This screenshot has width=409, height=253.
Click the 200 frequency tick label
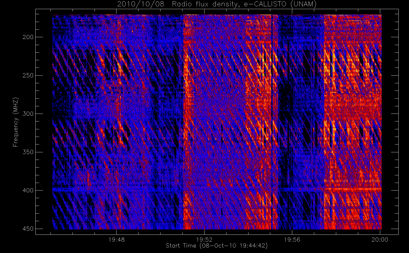[x=28, y=37]
